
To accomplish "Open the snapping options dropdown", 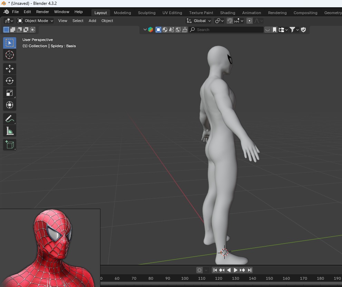I will click(x=239, y=21).
